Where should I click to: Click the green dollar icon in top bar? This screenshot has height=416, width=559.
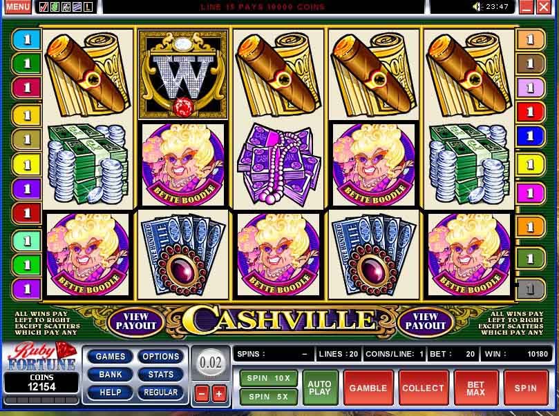(x=55, y=7)
